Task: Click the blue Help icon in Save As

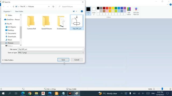Action: 82,11
